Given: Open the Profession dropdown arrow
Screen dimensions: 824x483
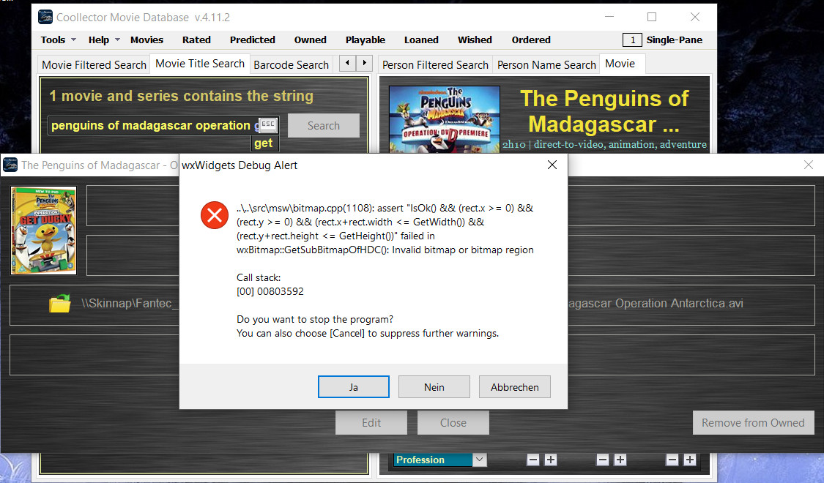Looking at the screenshot, I should click(x=479, y=460).
